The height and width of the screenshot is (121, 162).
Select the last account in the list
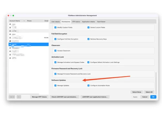click(x=29, y=58)
